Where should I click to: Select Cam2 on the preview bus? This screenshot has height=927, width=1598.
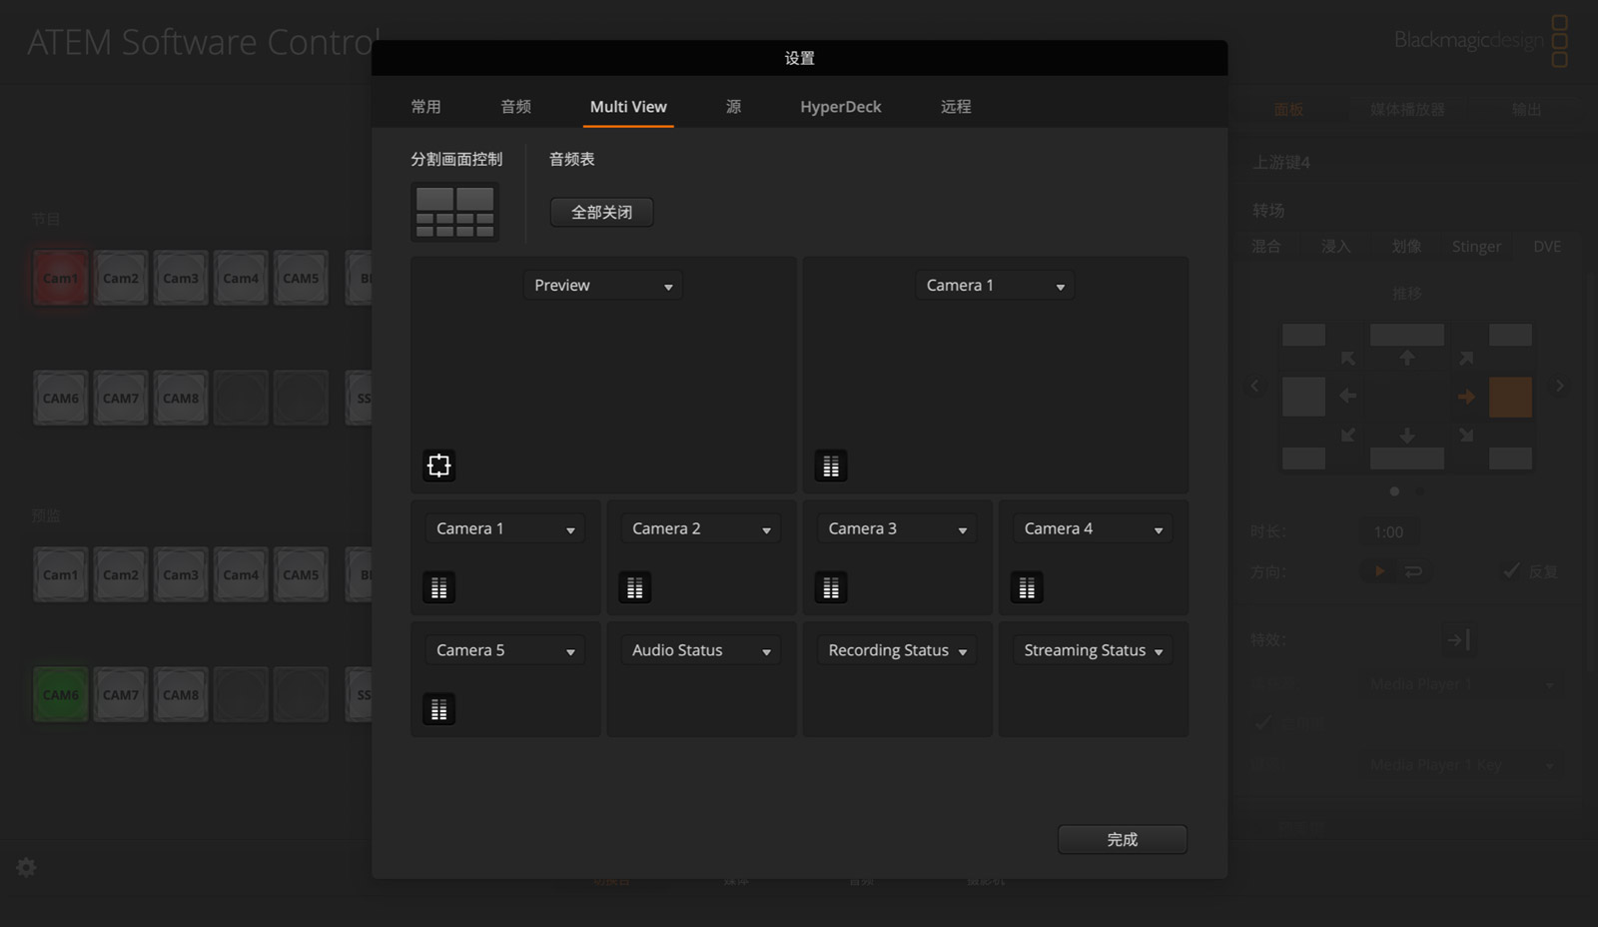coord(121,574)
